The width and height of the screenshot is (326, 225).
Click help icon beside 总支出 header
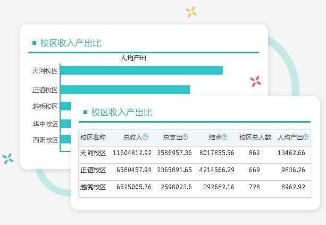[185, 138]
